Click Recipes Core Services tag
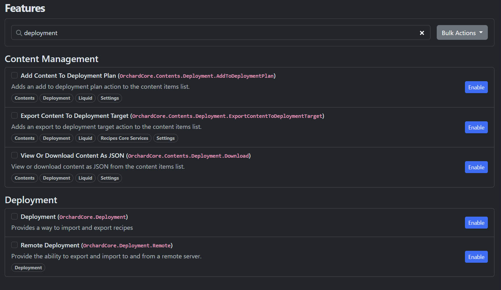 tap(124, 138)
